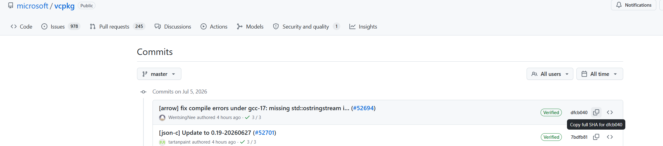Browse repository at commit dfcb040
Viewport: 663px width, 146px height.
[610, 112]
